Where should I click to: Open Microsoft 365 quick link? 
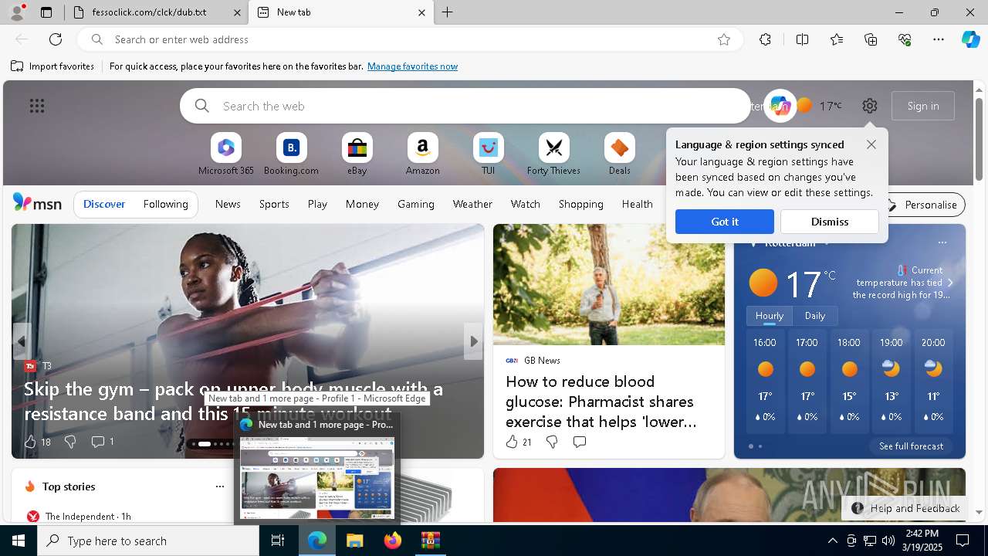(225, 154)
